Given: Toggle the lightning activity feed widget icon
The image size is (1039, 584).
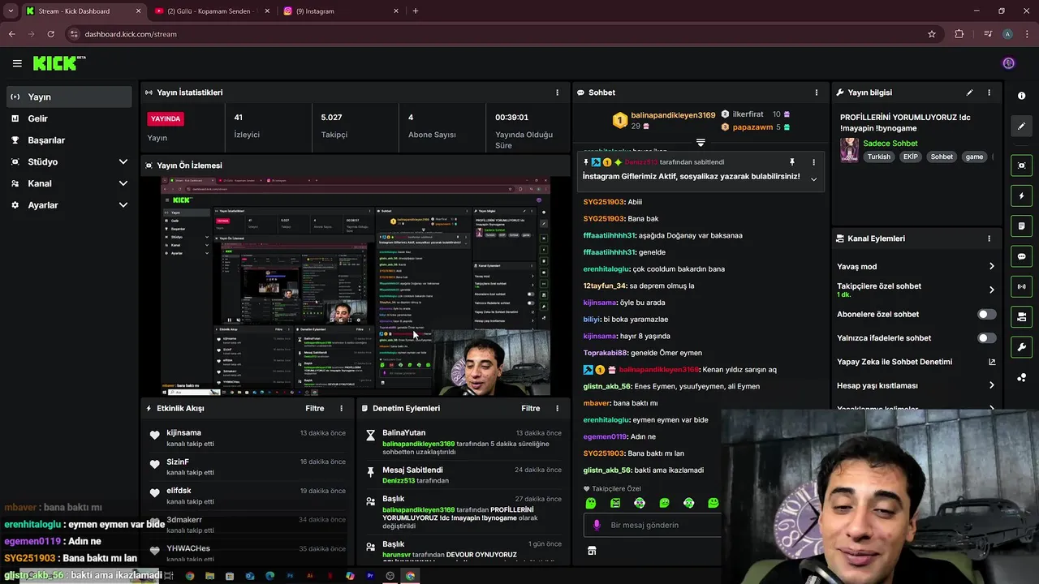Looking at the screenshot, I should (1021, 195).
